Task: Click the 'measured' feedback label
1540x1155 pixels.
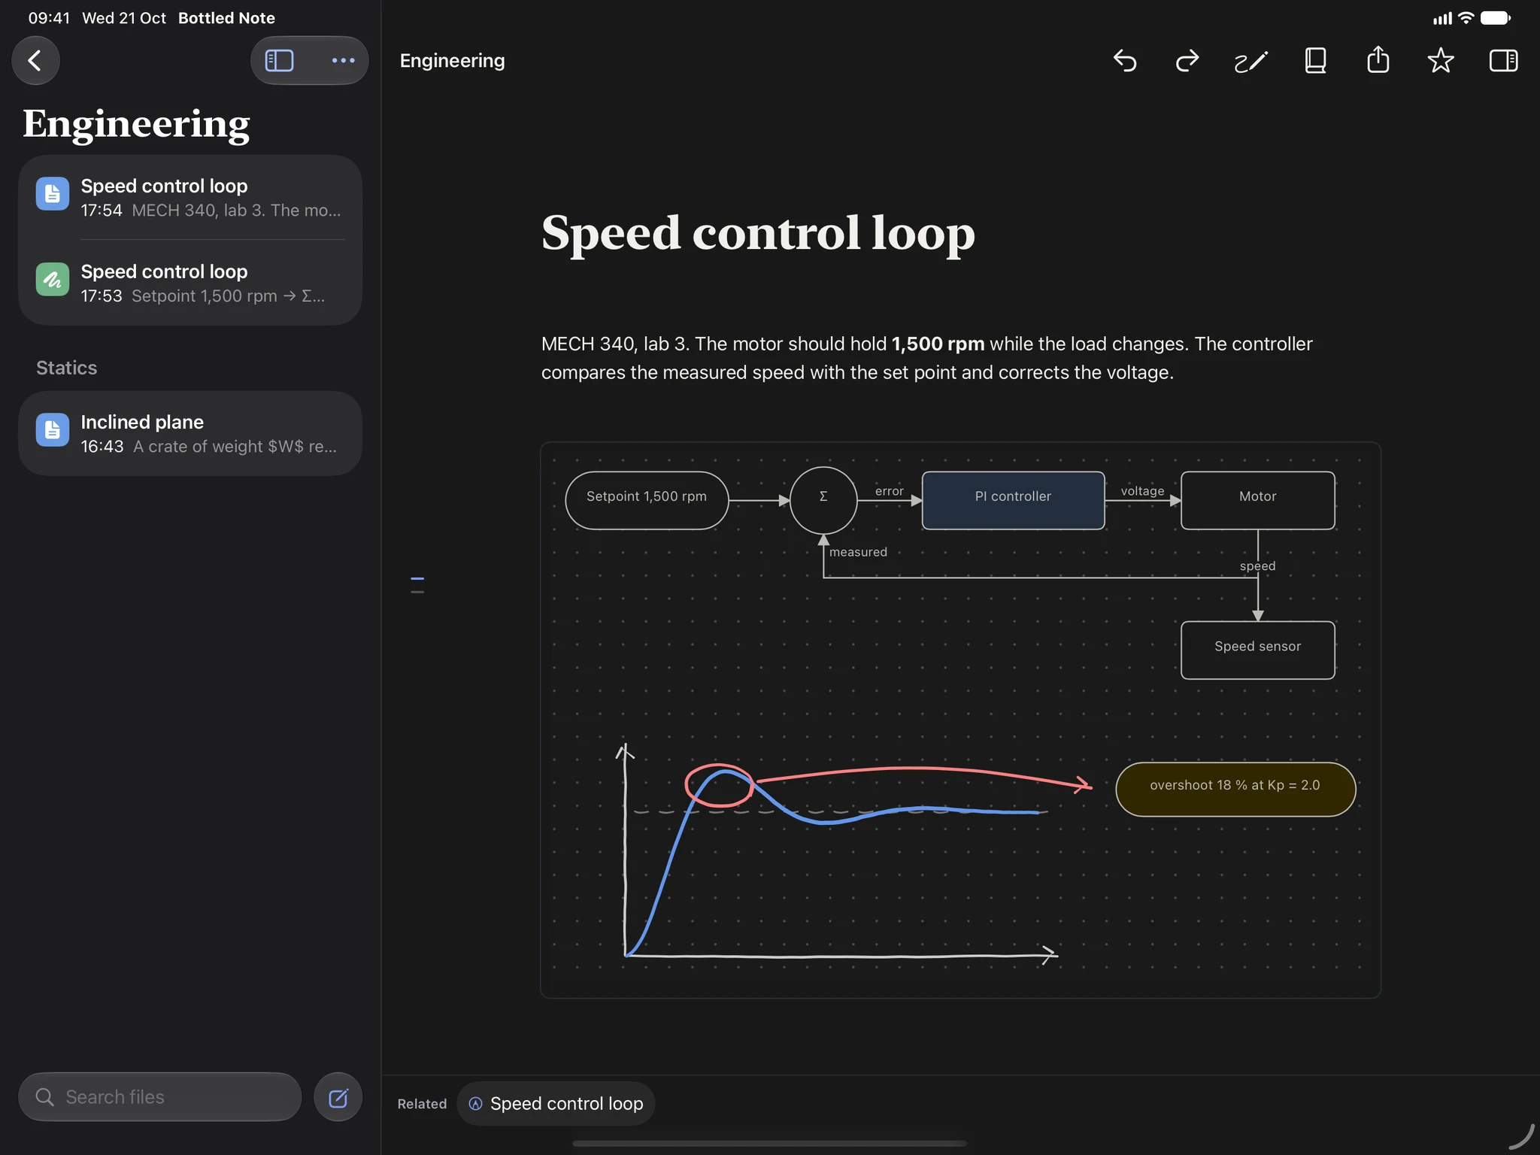Action: pos(858,551)
